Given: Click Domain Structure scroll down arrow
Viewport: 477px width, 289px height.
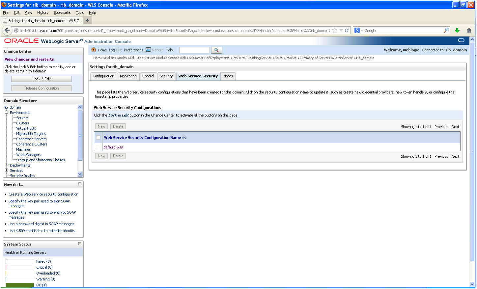Looking at the screenshot, I should [80, 174].
